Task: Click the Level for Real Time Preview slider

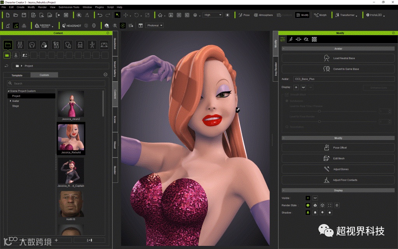Action: point(319,111)
